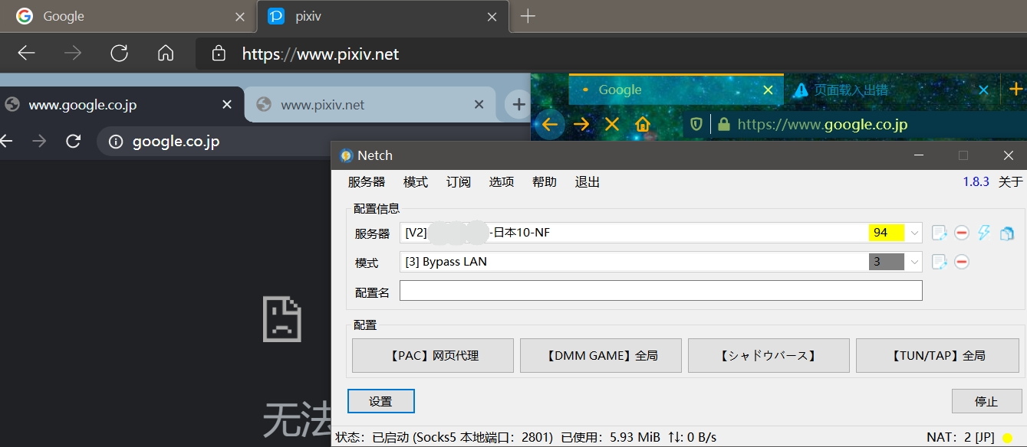Open Firefox tracking protection shield icon
The height and width of the screenshot is (447, 1027).
pos(696,123)
